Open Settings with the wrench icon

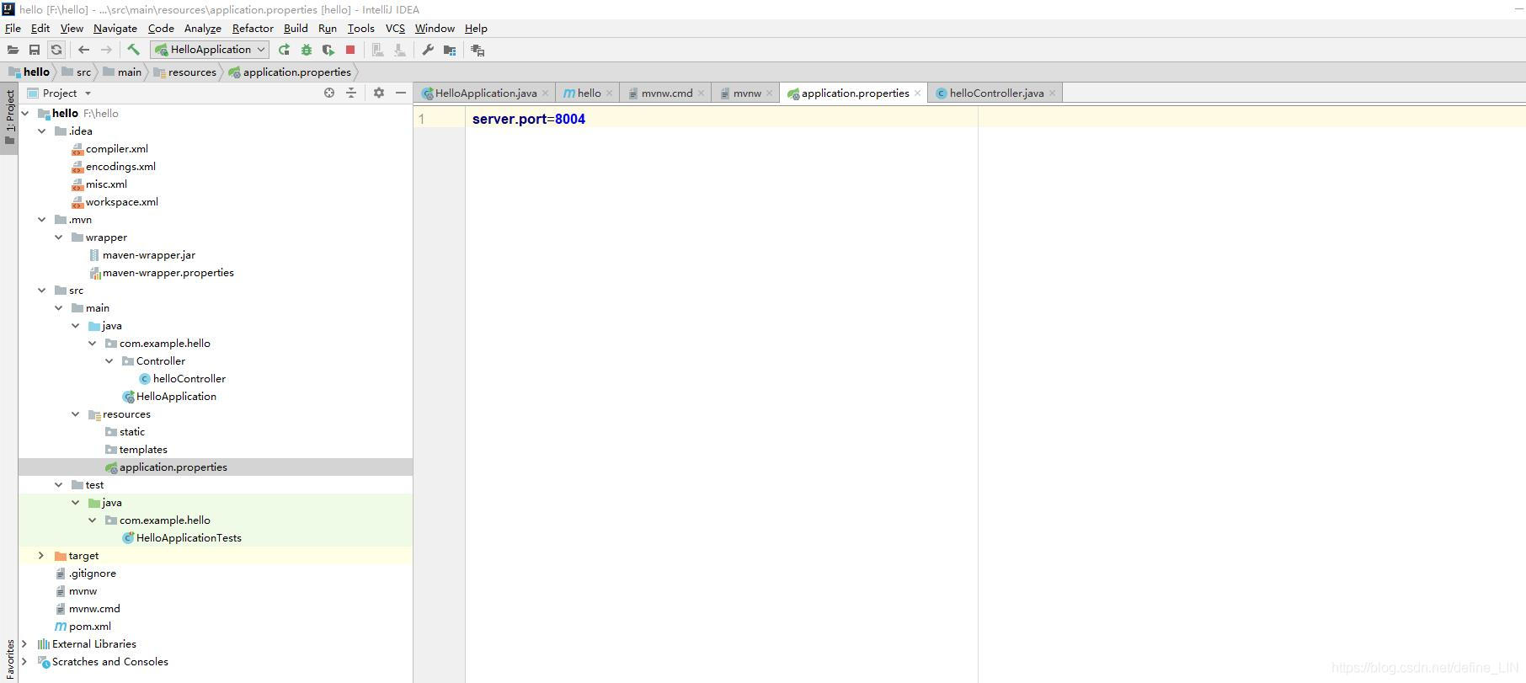pos(428,50)
